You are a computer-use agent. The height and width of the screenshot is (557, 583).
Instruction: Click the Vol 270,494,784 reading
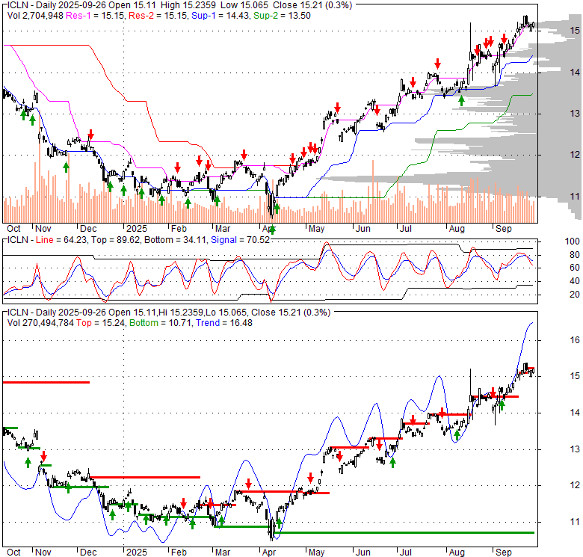(x=40, y=323)
